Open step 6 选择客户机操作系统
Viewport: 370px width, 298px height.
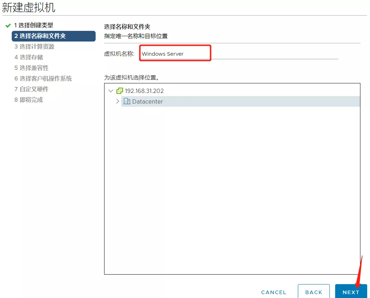(43, 78)
